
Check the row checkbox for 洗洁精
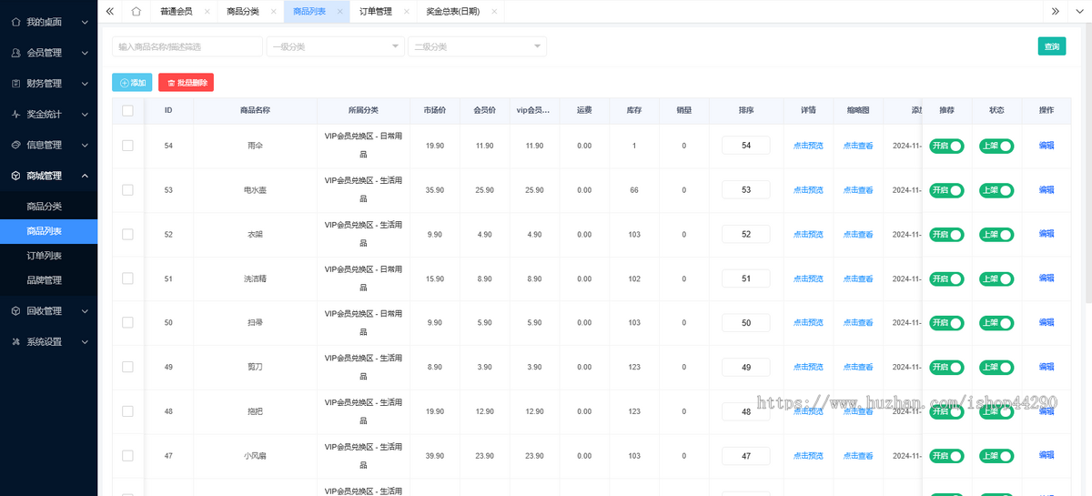[127, 278]
